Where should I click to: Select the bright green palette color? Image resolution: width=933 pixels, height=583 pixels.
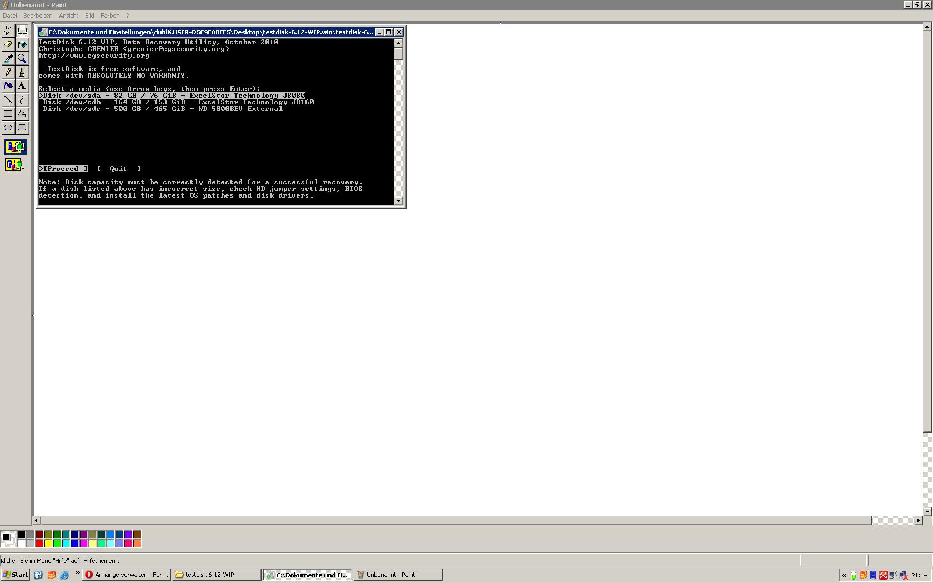click(x=57, y=544)
